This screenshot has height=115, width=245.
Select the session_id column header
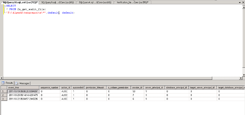137,87
